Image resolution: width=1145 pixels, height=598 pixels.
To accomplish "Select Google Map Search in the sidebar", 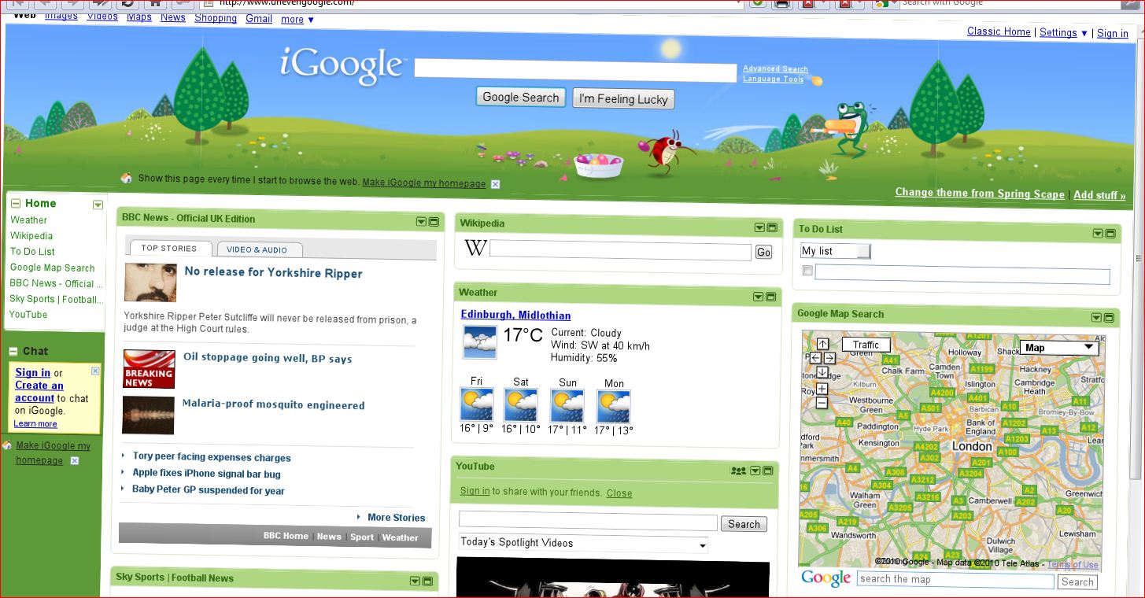I will 53,268.
